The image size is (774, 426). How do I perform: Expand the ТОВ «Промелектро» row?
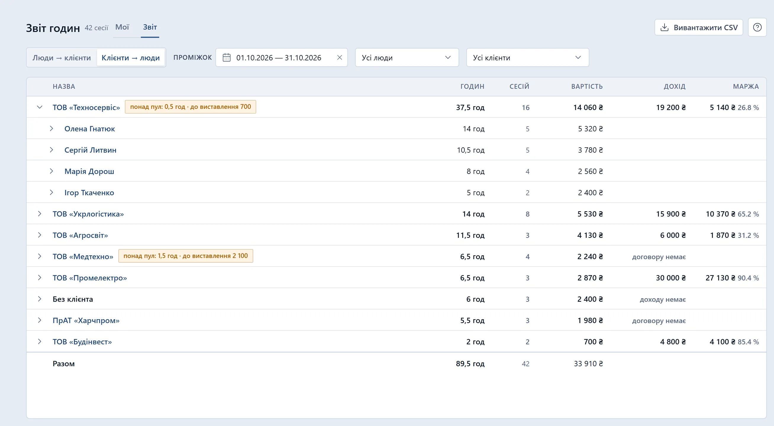click(x=39, y=278)
